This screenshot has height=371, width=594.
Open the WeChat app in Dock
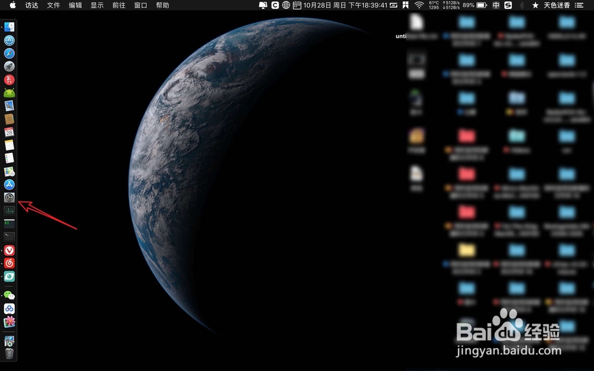[10, 295]
